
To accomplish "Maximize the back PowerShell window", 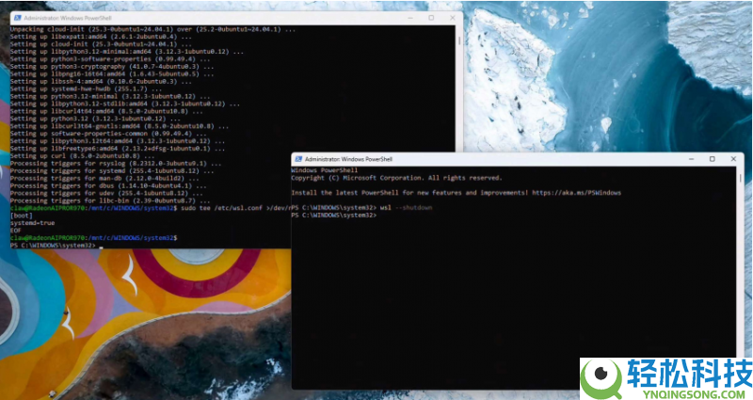I will pos(431,18).
